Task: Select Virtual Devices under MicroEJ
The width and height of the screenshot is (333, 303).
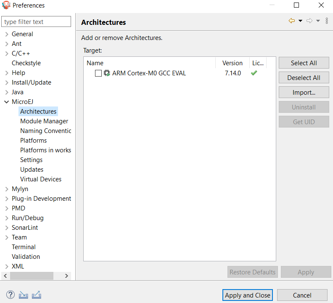Action: click(x=41, y=179)
